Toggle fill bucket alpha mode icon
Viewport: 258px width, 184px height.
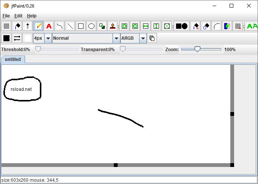[x=195, y=26]
